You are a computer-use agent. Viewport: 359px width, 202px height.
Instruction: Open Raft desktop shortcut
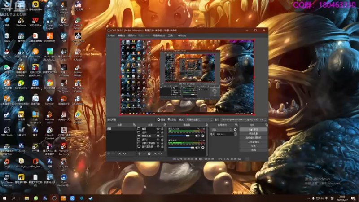pyautogui.click(x=64, y=38)
